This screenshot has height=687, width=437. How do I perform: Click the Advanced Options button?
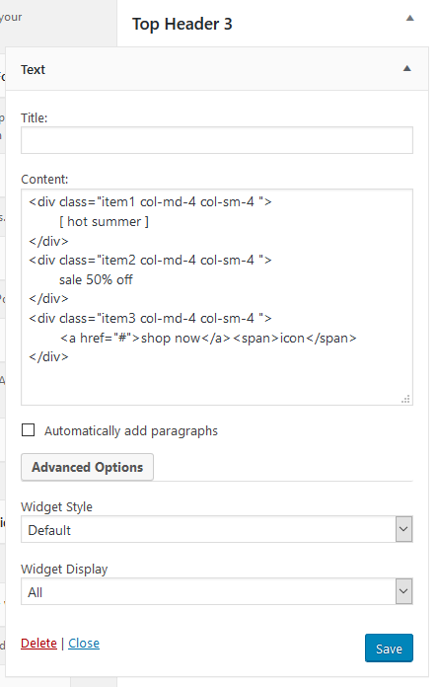(x=87, y=467)
